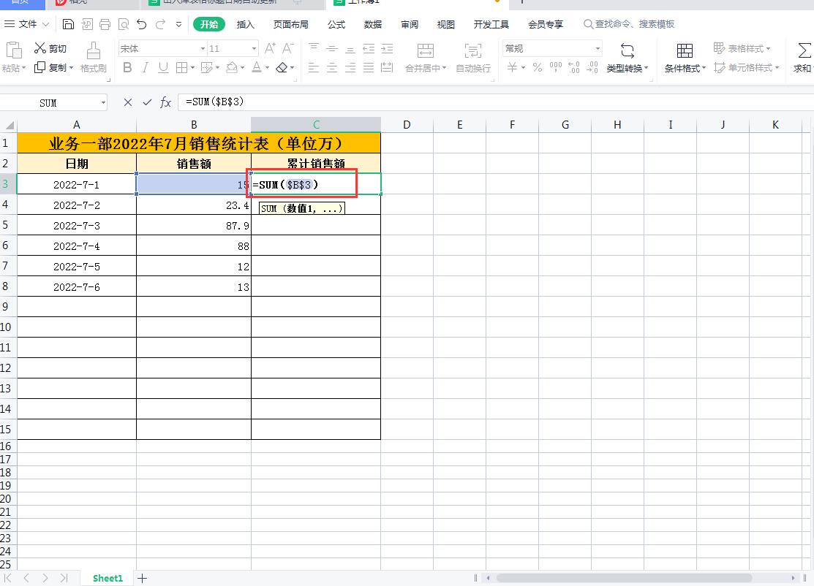Click the Cut (剪切) scissors button
This screenshot has width=814, height=586.
pos(50,48)
